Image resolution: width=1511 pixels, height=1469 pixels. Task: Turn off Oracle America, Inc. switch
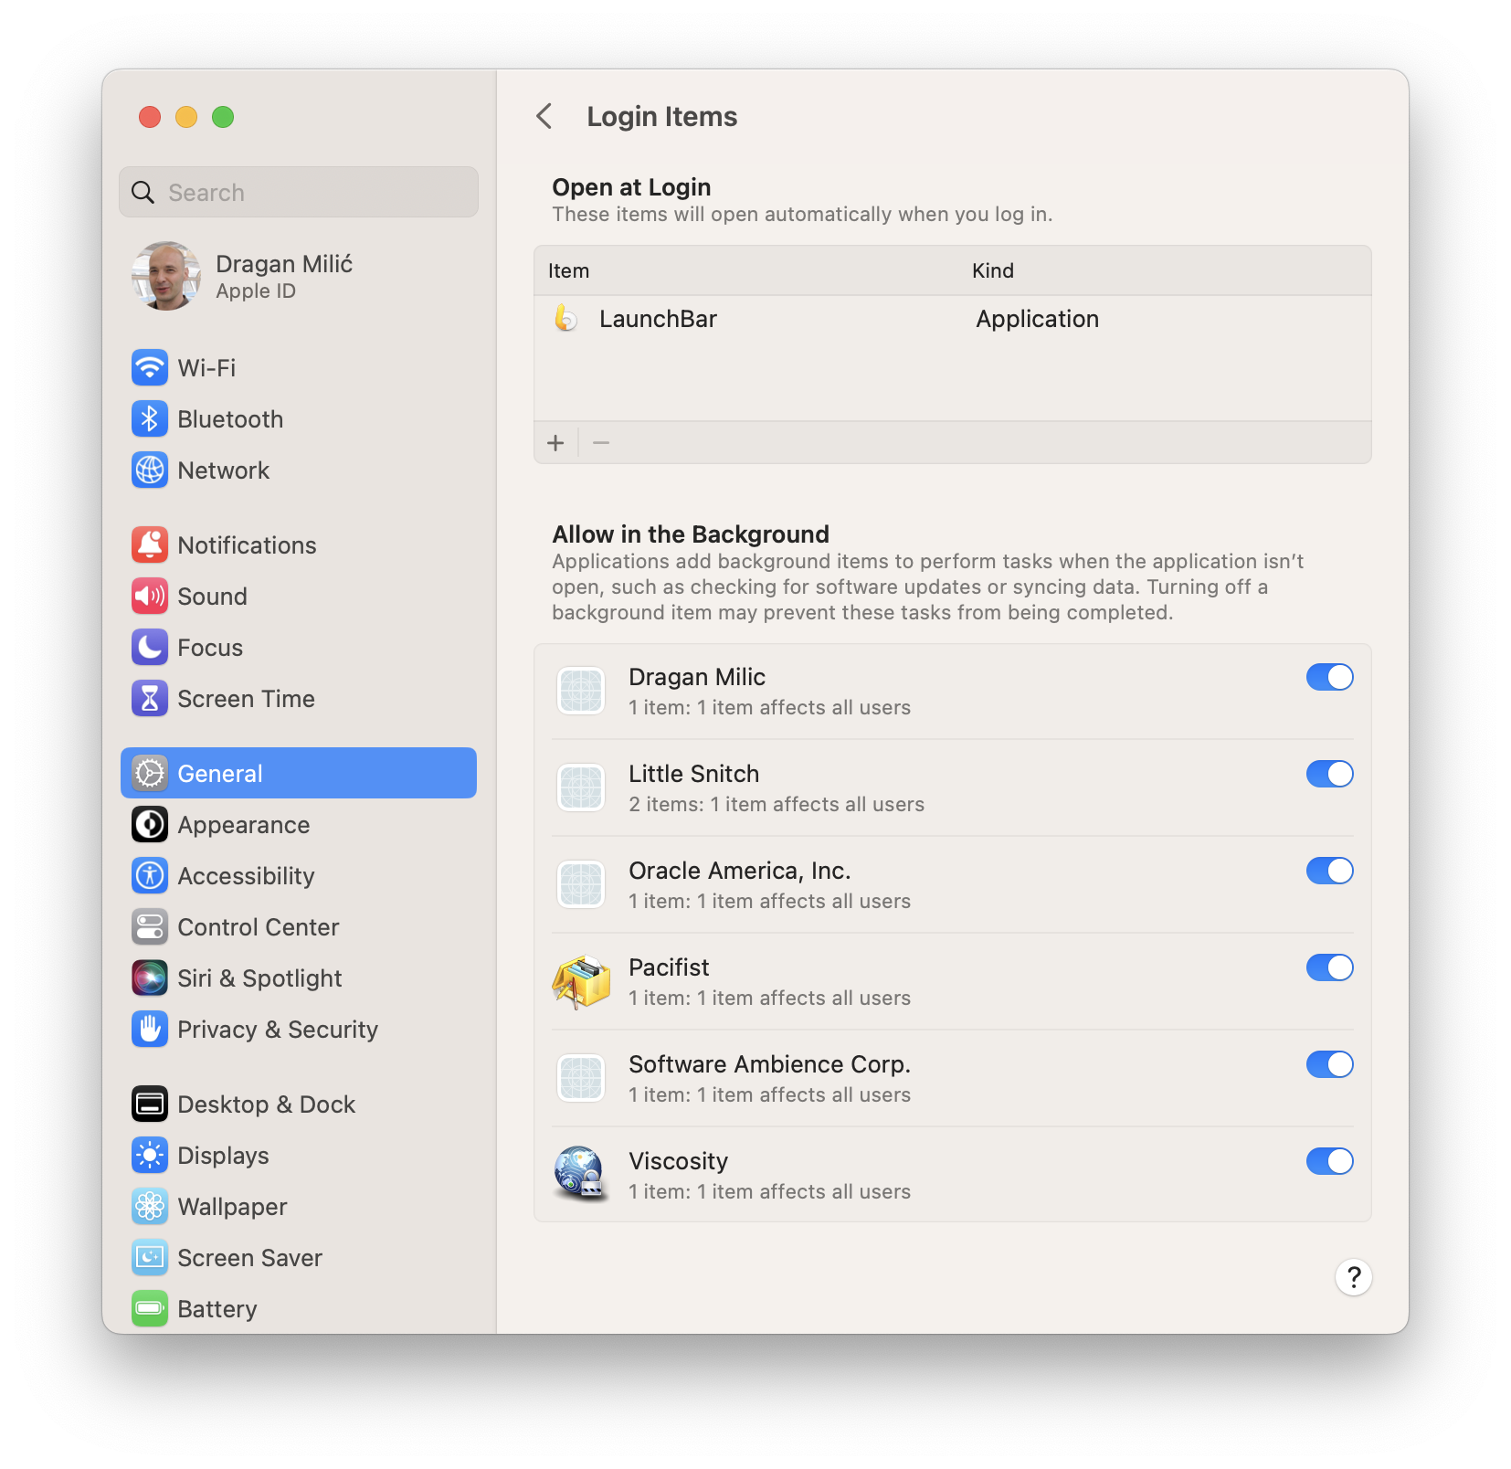click(1329, 871)
